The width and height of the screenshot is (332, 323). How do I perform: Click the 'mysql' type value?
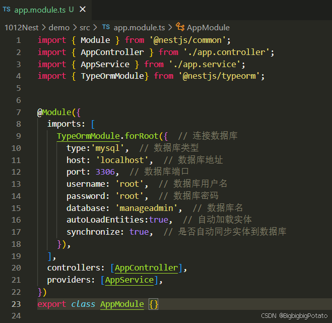click(x=108, y=148)
